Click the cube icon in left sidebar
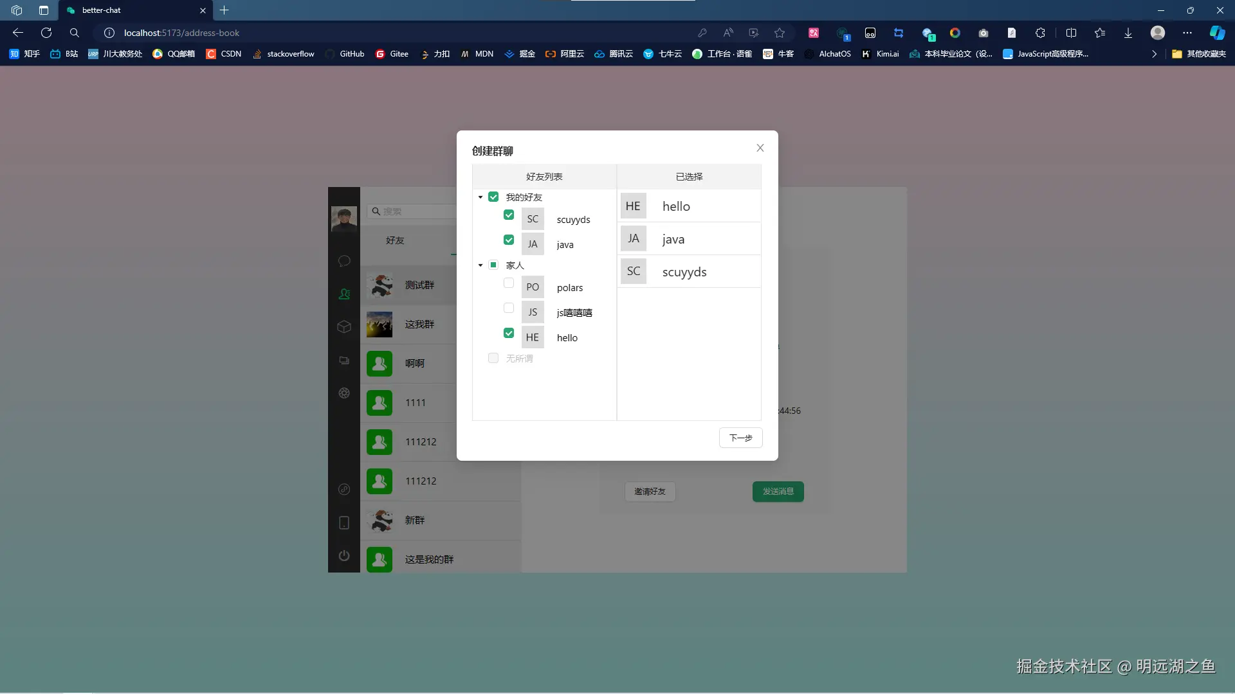 (344, 326)
